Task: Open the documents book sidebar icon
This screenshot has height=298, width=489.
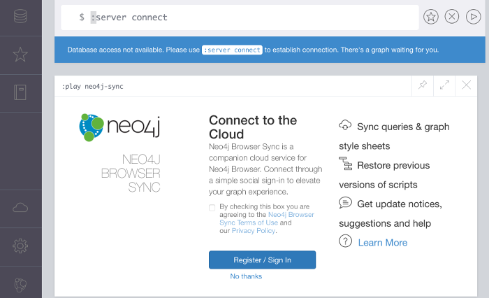Action: tap(20, 92)
